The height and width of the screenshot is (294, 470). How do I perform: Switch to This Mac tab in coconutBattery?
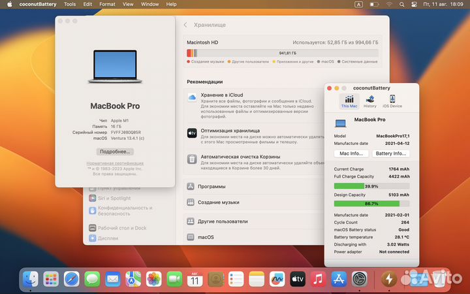click(349, 101)
